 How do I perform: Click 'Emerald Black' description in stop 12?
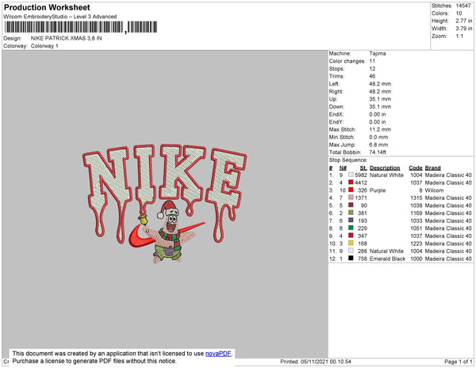(x=387, y=259)
